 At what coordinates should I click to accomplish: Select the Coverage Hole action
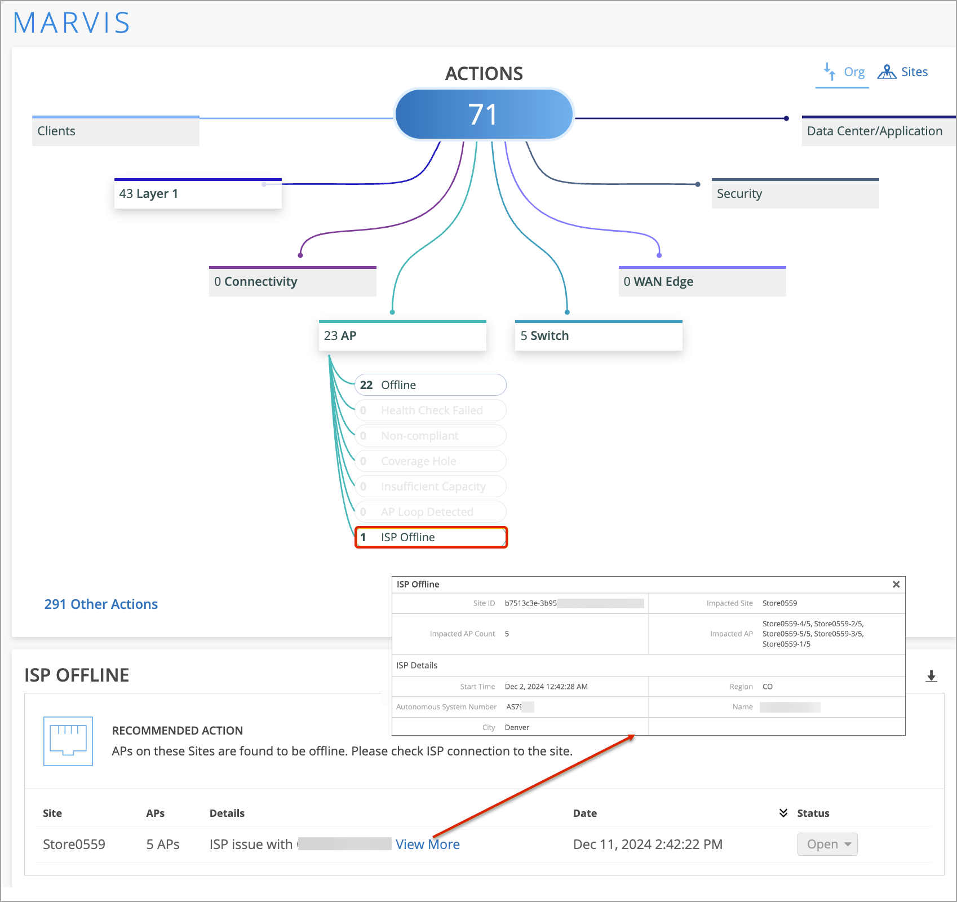coord(431,461)
